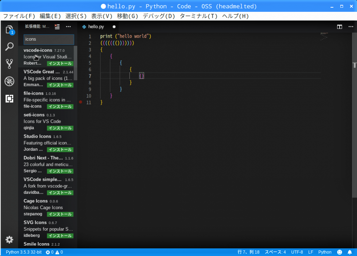Click the extensions list scrollbar
Image resolution: width=357 pixels, height=256 pixels.
[x=76, y=63]
